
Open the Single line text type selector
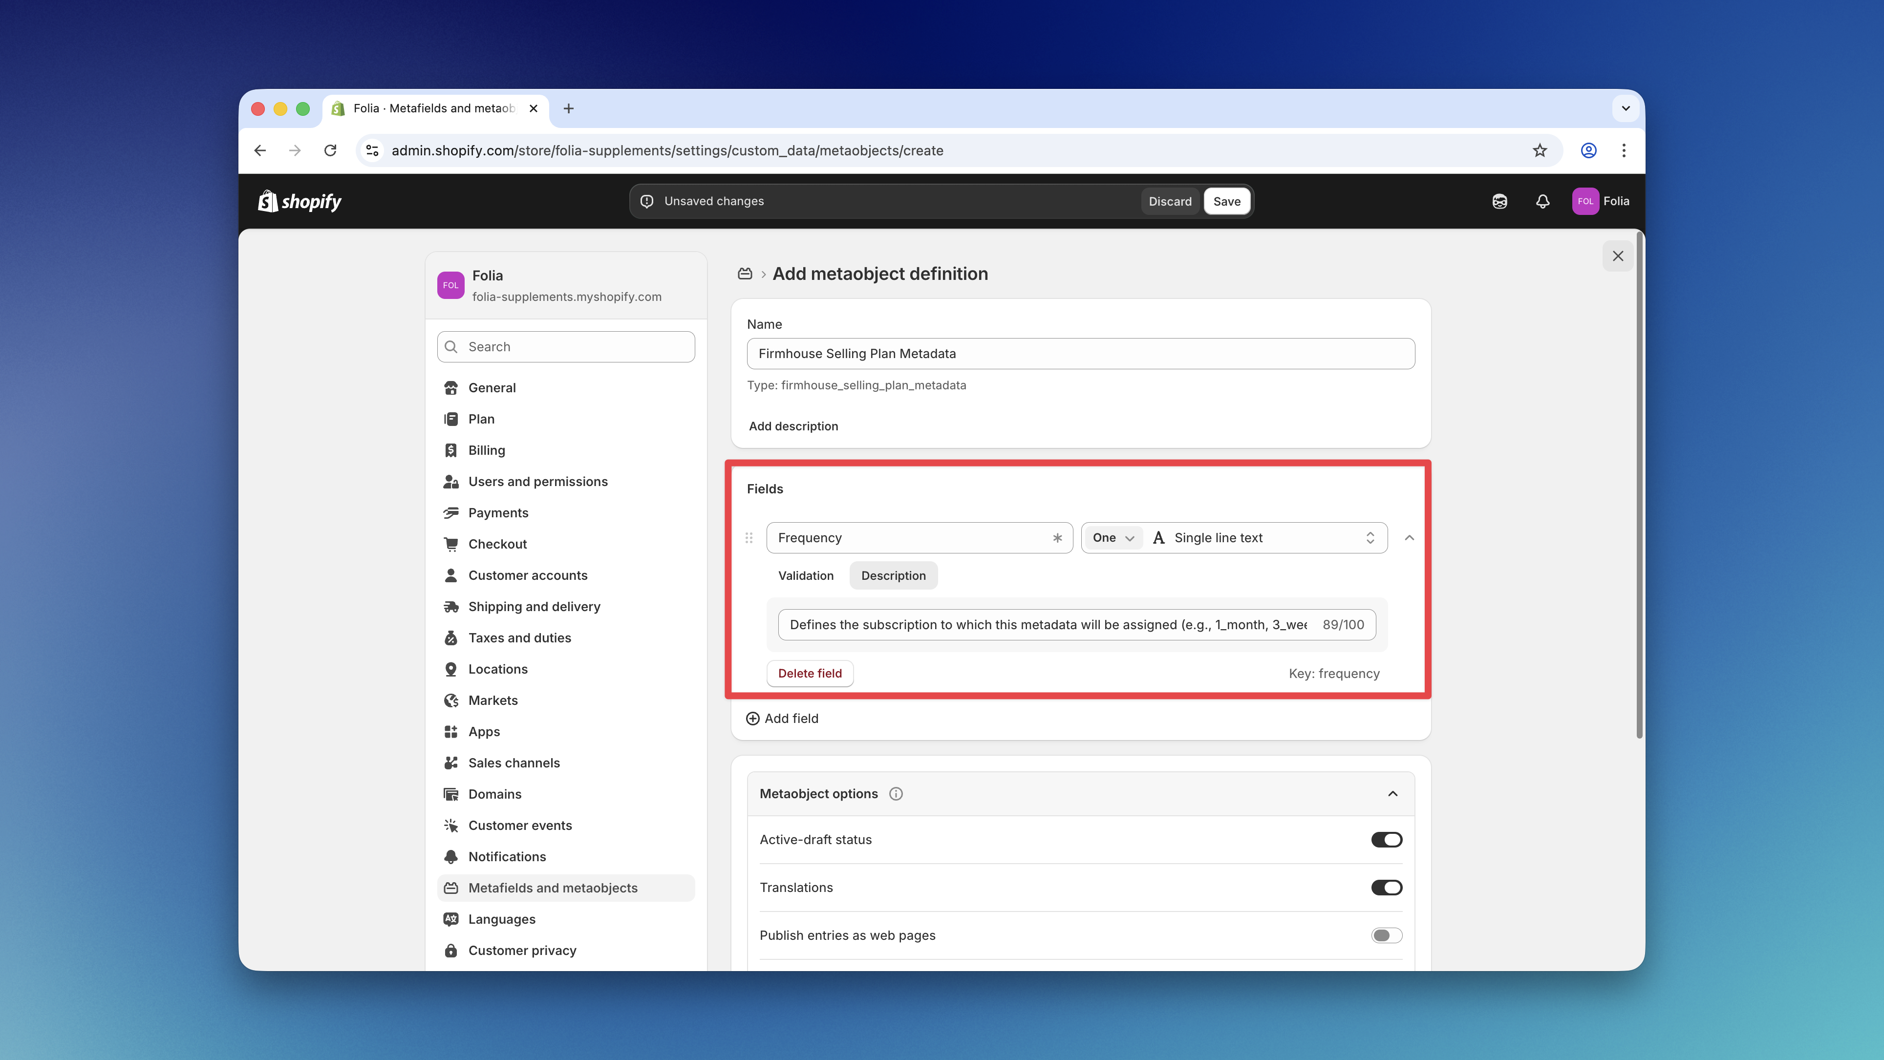(x=1264, y=538)
